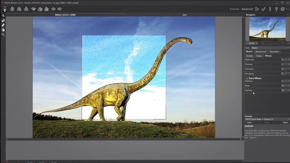Open the Style dropdown
The height and width of the screenshot is (163, 290).
(270, 48)
